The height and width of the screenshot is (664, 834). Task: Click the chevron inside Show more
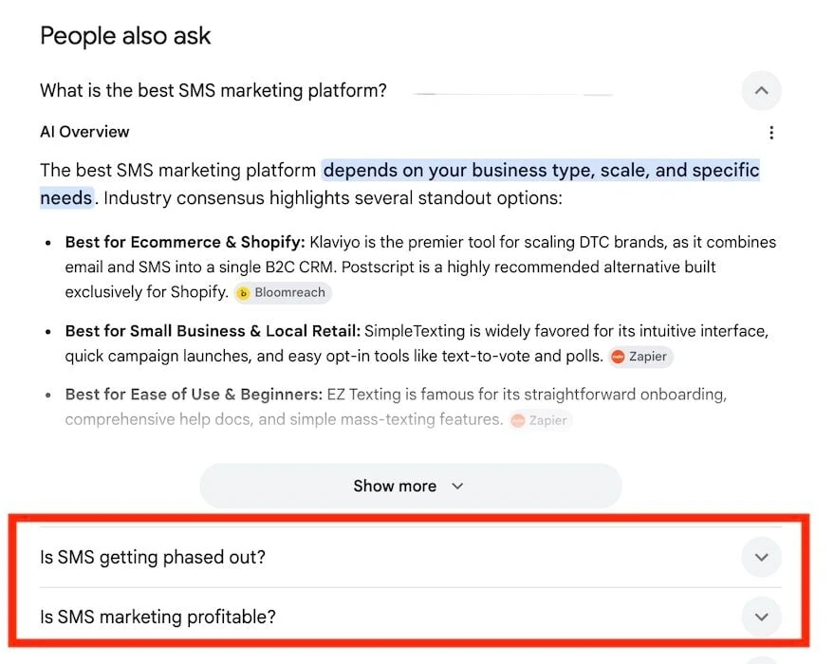pyautogui.click(x=457, y=486)
